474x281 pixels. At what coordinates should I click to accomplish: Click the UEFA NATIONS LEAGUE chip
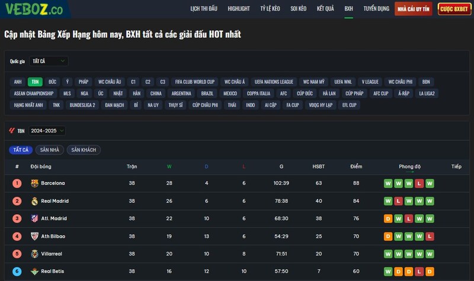point(274,82)
